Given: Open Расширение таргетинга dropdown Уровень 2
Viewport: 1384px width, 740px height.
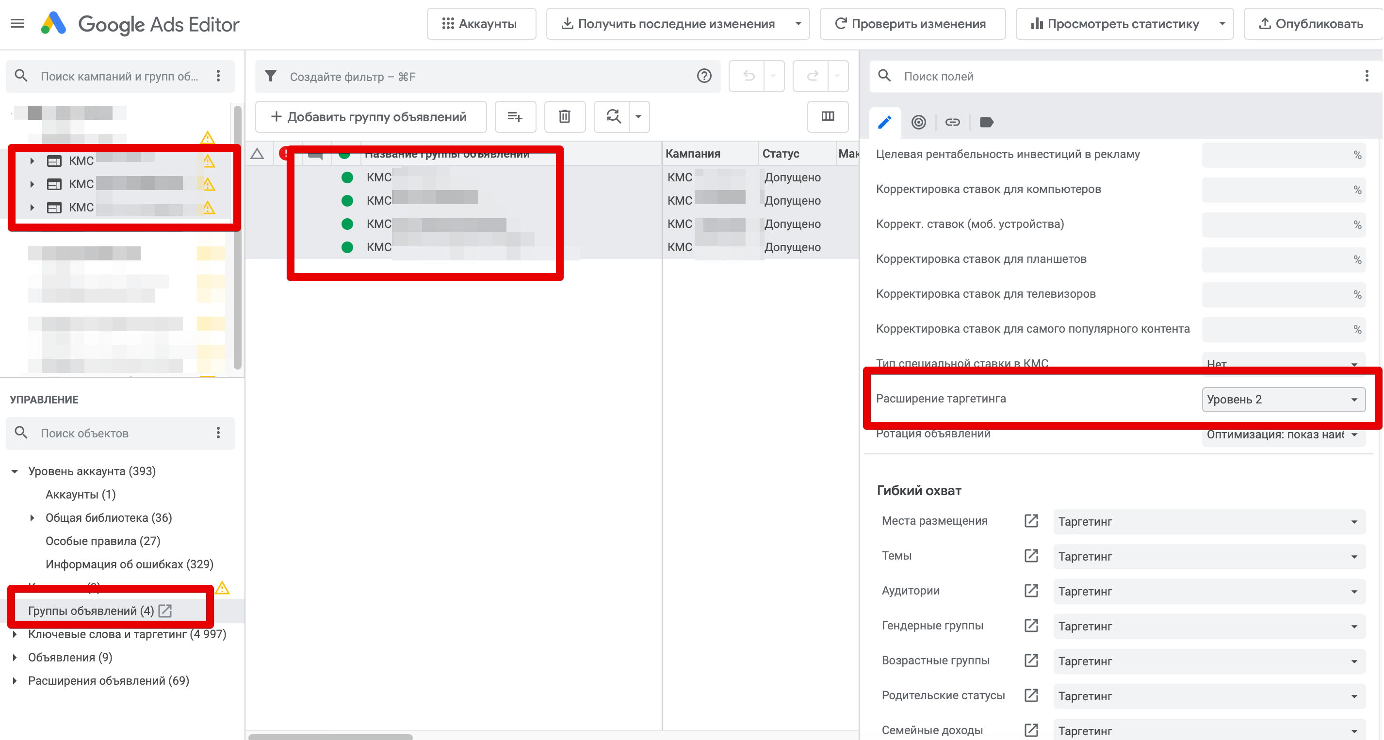Looking at the screenshot, I should click(1283, 399).
